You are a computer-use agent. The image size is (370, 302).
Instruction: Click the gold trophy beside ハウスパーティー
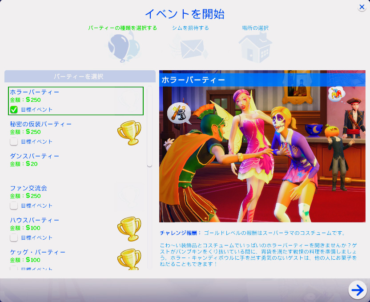(x=129, y=227)
